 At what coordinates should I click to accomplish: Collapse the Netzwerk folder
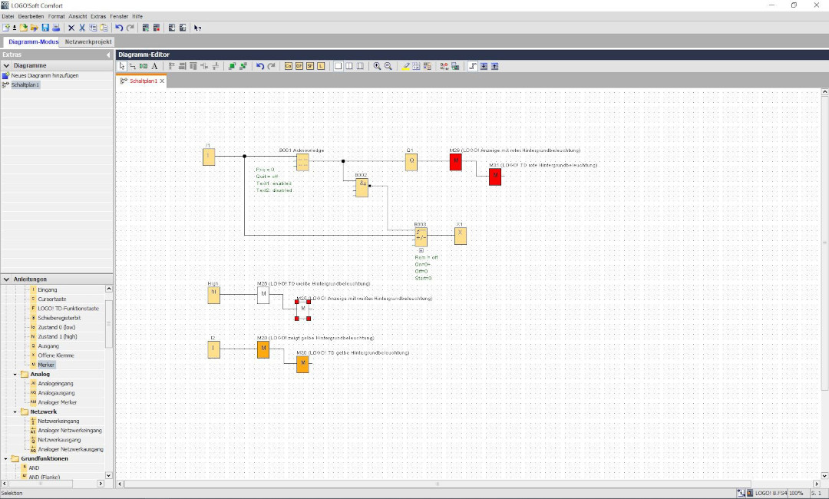tap(15, 411)
